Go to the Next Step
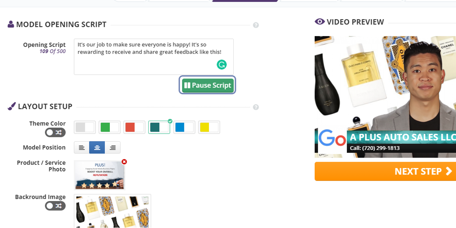 coord(385,171)
